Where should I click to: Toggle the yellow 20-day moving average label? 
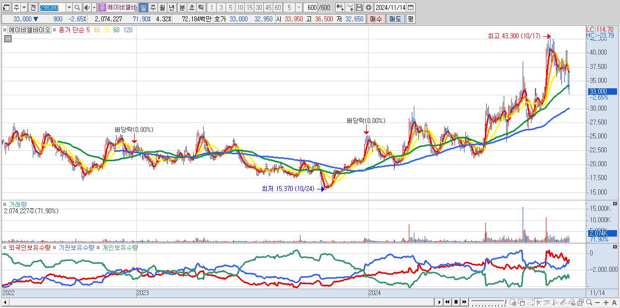pyautogui.click(x=106, y=30)
